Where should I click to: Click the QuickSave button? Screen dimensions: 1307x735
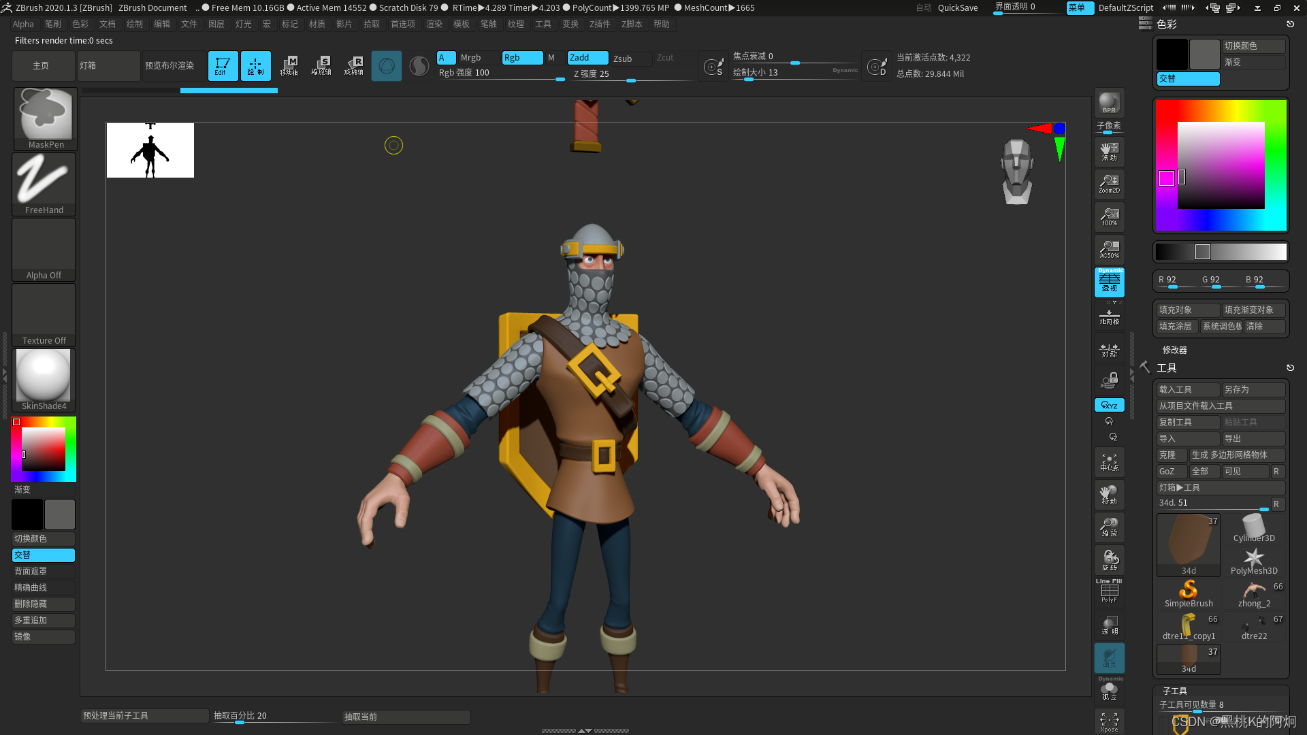tap(957, 7)
